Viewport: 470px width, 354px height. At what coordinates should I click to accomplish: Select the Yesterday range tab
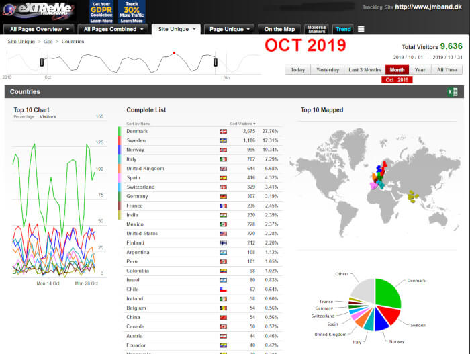[x=328, y=70]
